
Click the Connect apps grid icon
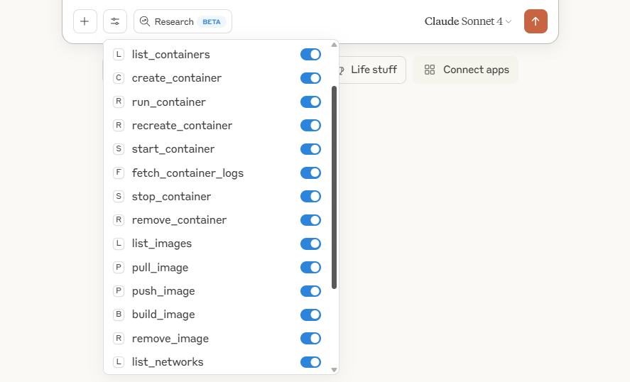(430, 70)
